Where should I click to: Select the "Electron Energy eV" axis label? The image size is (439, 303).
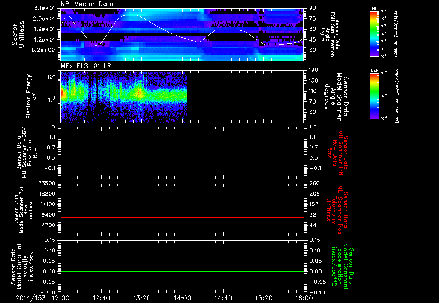click(x=30, y=96)
